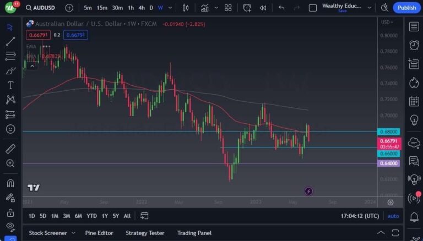
Task: Hide all drawings with eye icon
Action: point(10,226)
